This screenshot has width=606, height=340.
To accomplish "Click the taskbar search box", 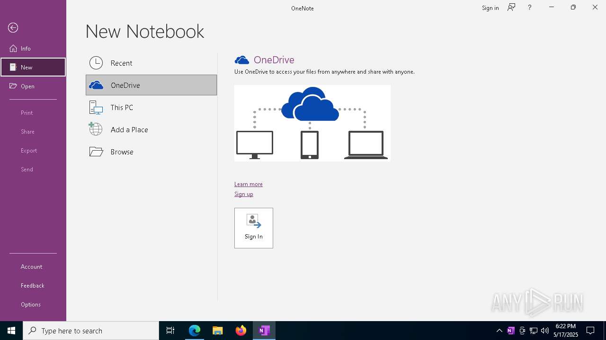I will [91, 331].
